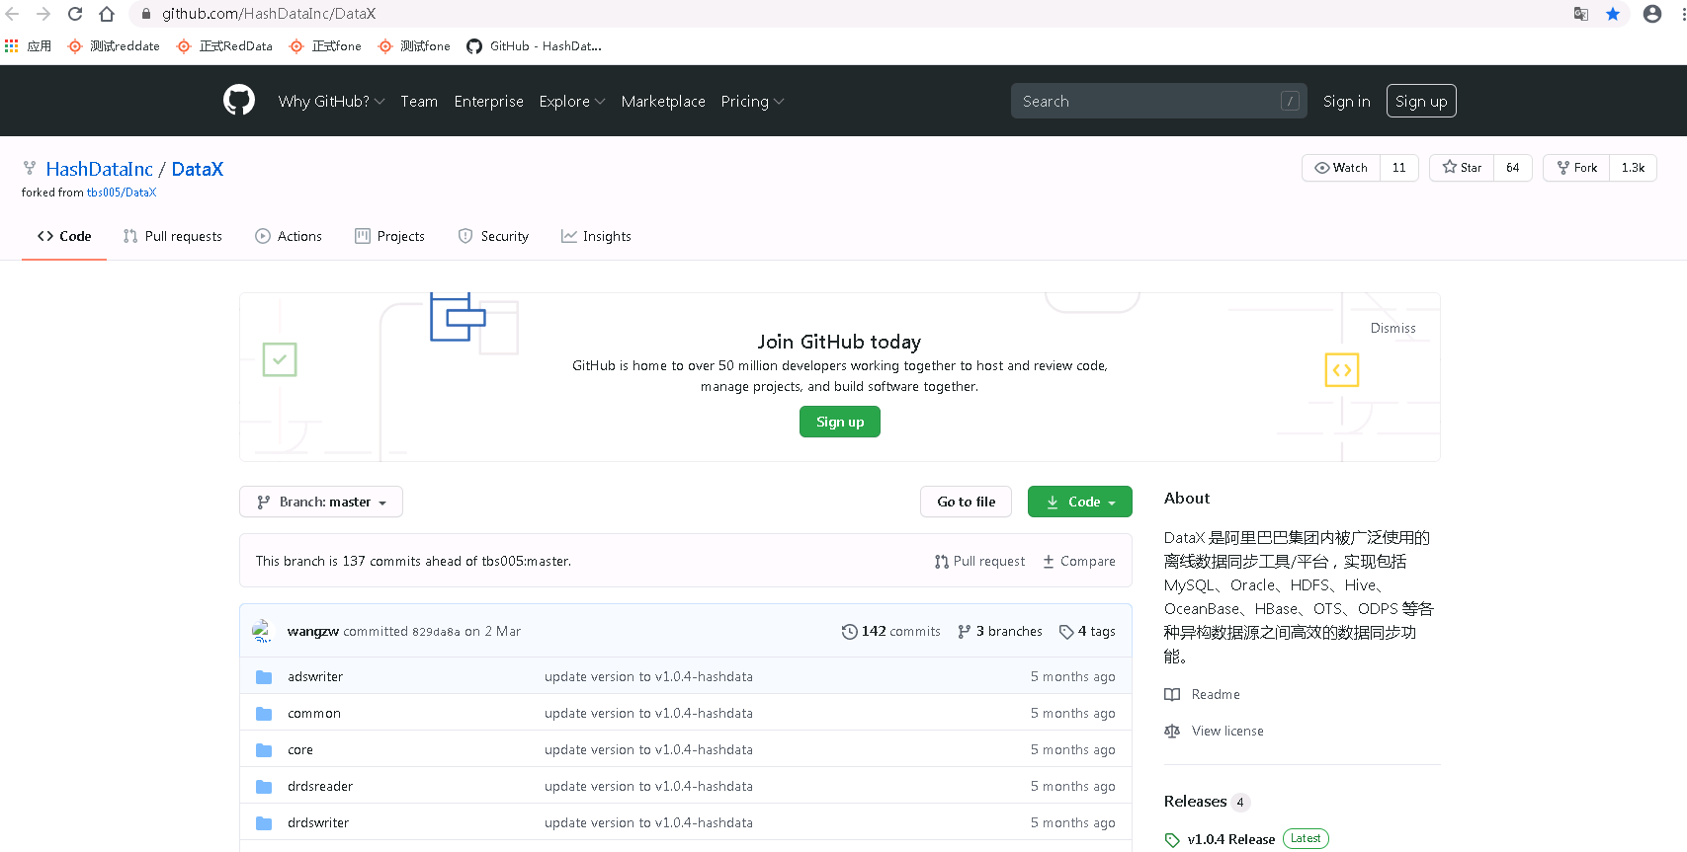Open the watchers count 11
Viewport: 1687px width, 852px height.
pos(1399,168)
